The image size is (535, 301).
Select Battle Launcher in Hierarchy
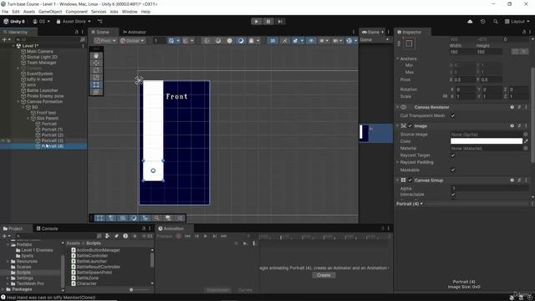(43, 90)
